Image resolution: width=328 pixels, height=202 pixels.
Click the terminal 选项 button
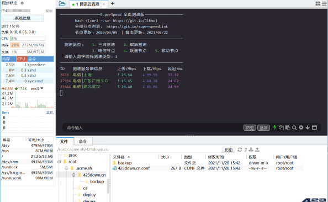click(263, 127)
